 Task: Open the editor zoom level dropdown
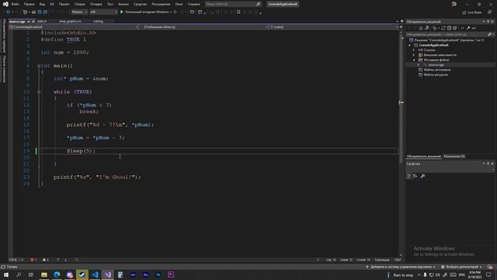click(x=16, y=260)
